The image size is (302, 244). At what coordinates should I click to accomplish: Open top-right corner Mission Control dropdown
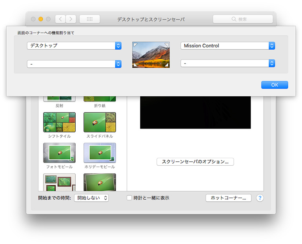[227, 46]
